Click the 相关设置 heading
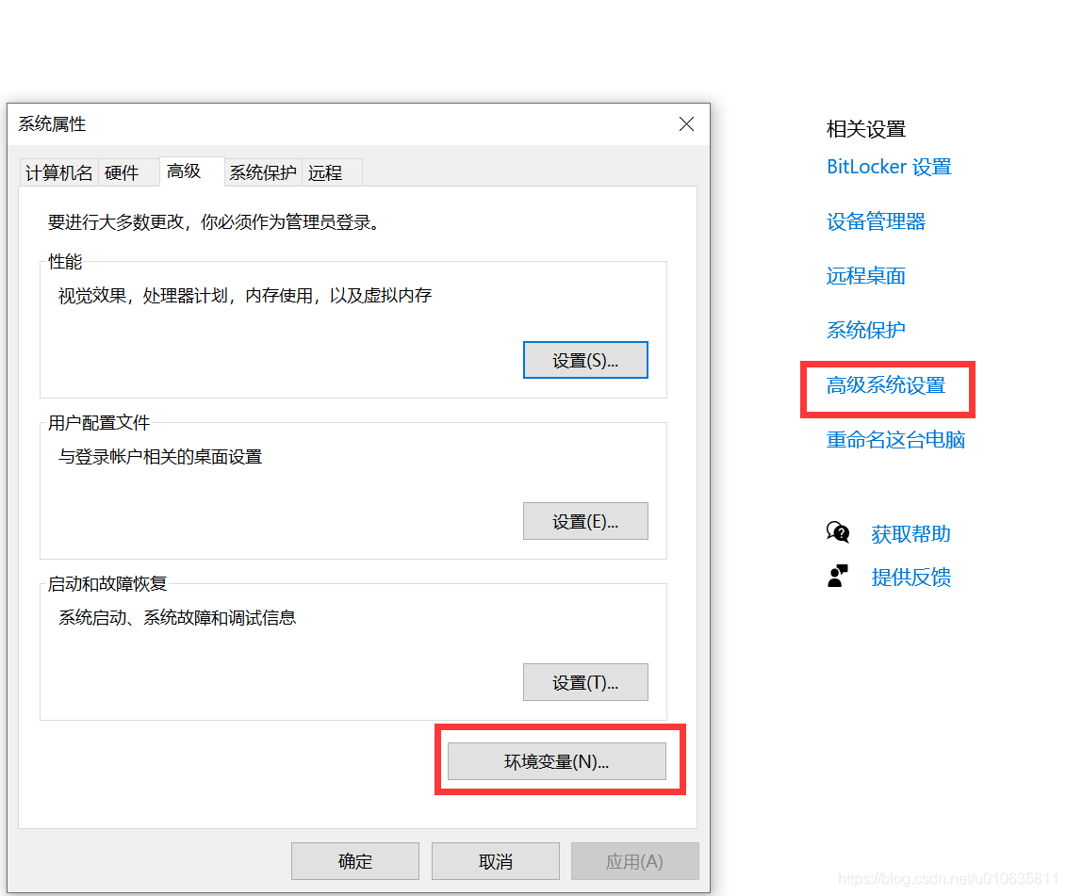1066x896 pixels. pyautogui.click(x=865, y=128)
